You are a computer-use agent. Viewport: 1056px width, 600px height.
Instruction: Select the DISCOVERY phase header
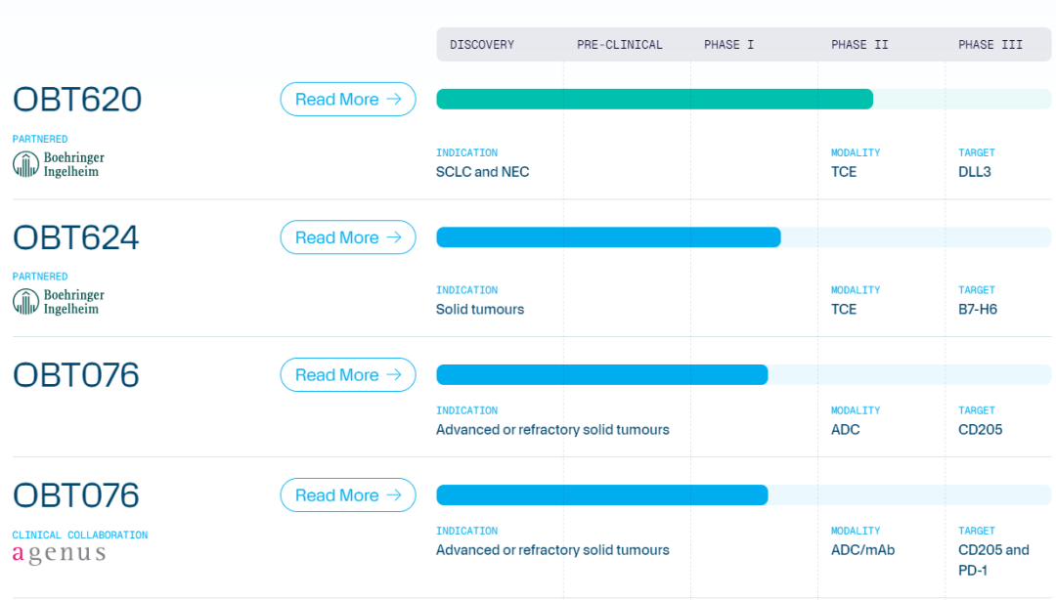click(x=482, y=45)
